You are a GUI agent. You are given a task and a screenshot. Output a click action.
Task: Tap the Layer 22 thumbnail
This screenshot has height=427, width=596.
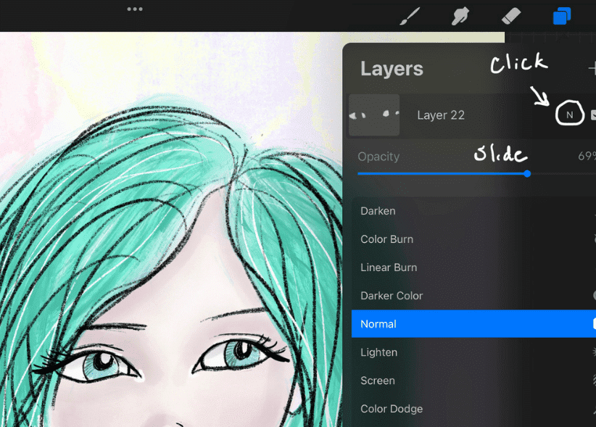click(374, 115)
